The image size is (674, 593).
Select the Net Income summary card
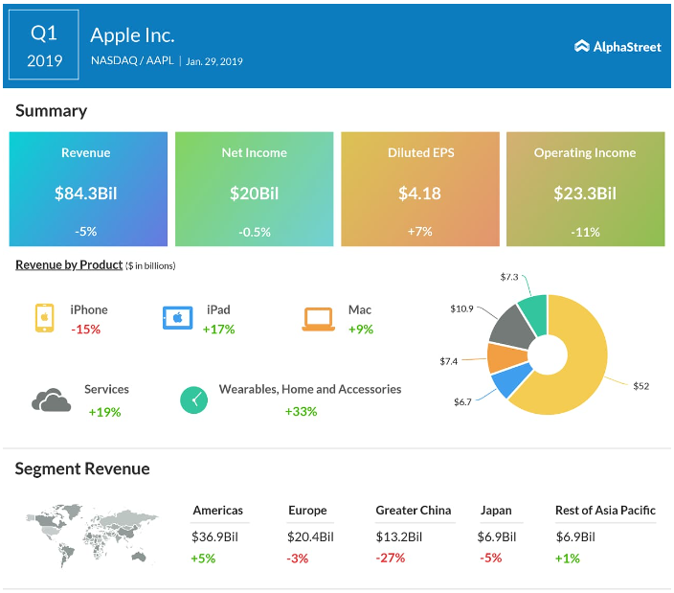254,190
